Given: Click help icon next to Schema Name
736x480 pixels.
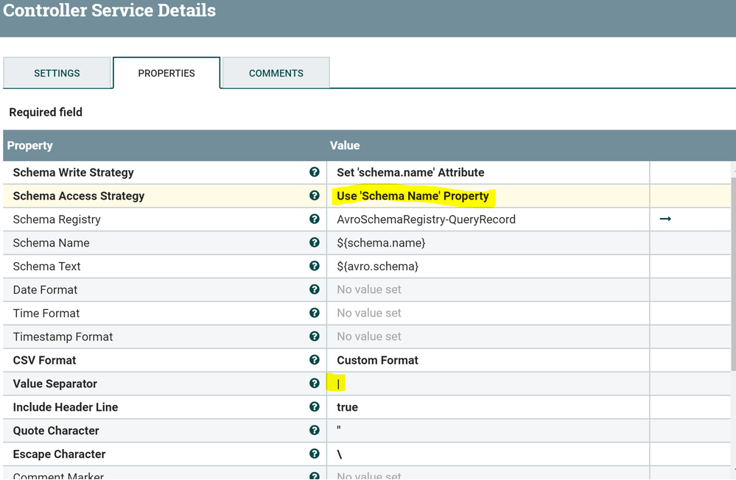Looking at the screenshot, I should point(315,243).
